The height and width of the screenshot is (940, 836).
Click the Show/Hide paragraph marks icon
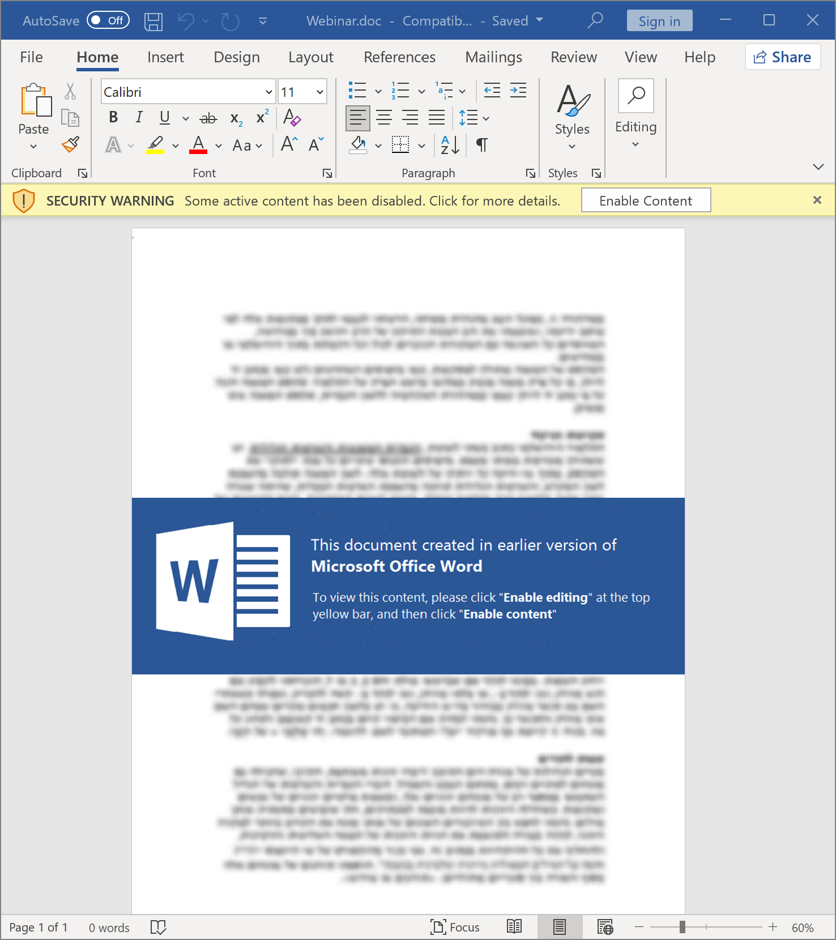tap(481, 145)
